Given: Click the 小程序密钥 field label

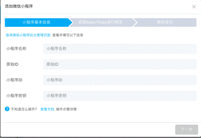Looking at the screenshot, I should (16, 96).
